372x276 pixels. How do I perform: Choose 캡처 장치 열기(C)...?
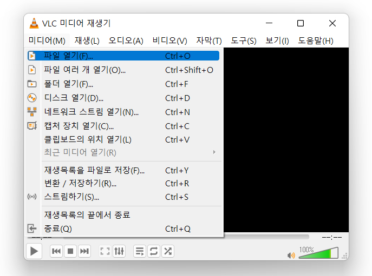(x=123, y=126)
